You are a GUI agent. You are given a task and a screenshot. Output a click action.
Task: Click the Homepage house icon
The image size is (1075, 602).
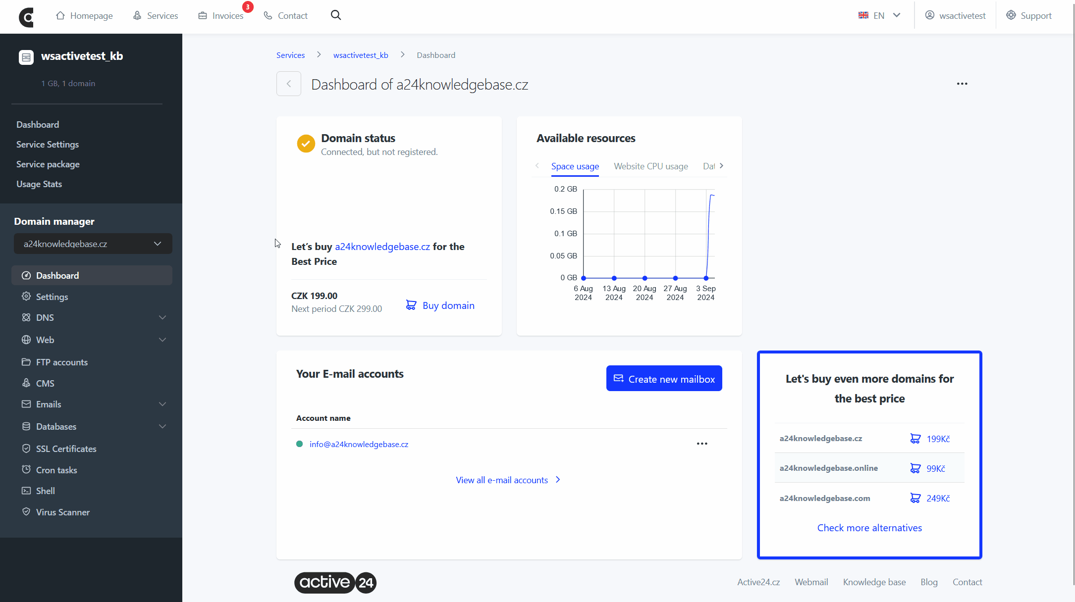(x=60, y=15)
